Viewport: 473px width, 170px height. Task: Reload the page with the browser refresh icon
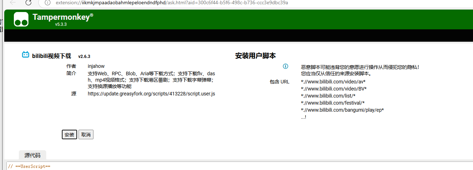[x=29, y=3]
